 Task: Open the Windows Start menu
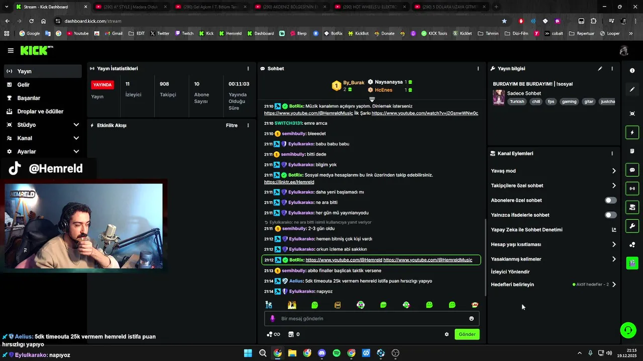pos(248,353)
